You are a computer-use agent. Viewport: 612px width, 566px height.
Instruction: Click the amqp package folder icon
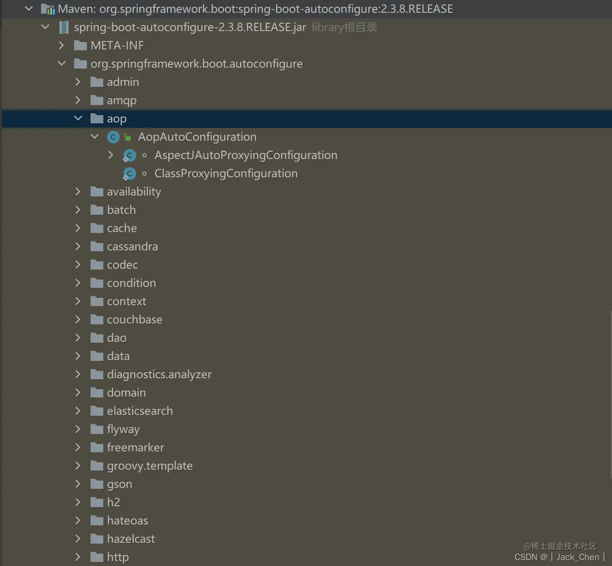97,100
